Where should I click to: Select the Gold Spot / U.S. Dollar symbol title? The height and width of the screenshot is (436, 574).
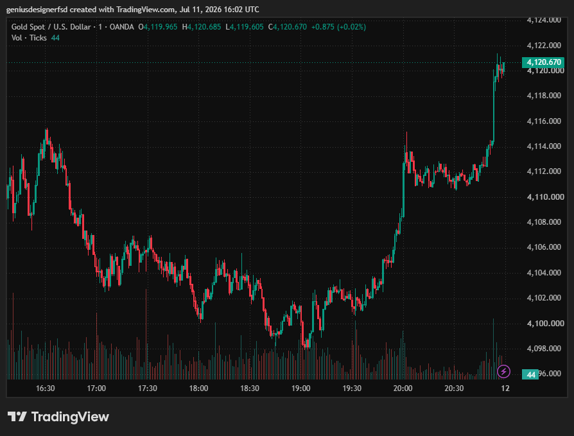click(51, 27)
